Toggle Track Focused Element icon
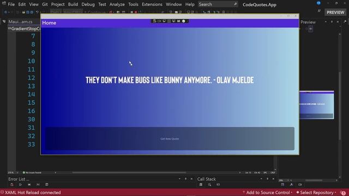Screen dimensions: 349x196 tap(173, 21)
